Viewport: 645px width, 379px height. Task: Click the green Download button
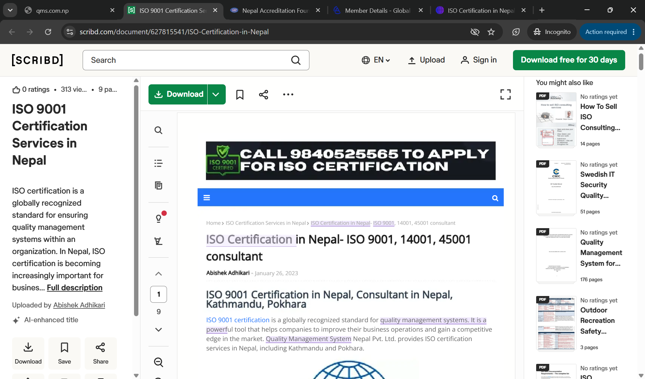point(178,94)
